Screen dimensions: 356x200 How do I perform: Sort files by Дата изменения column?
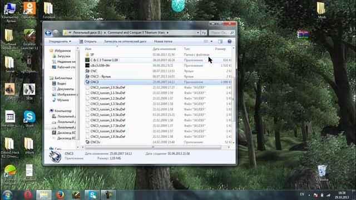(x=164, y=49)
